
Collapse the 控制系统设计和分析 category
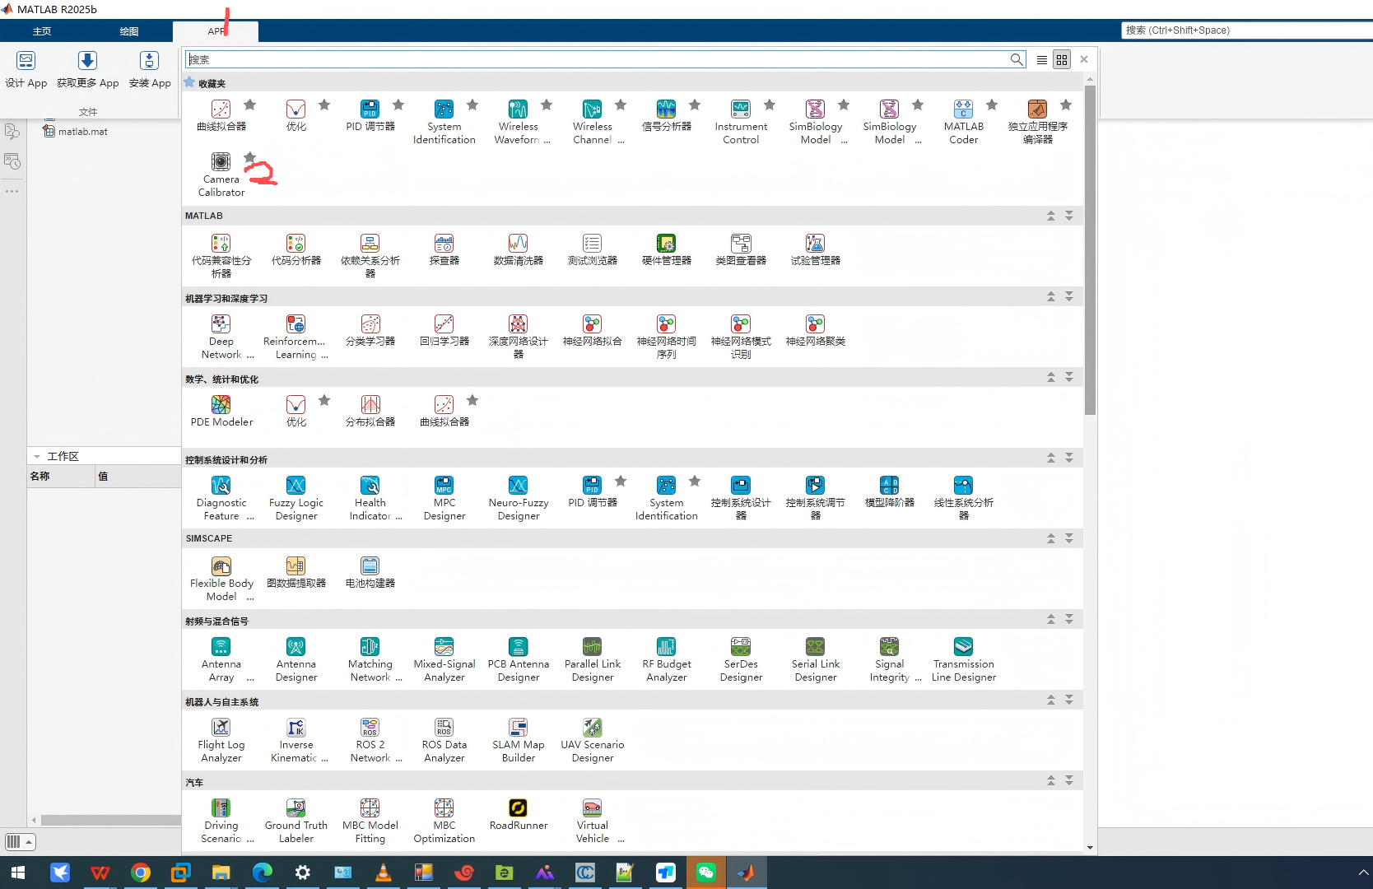point(1050,458)
